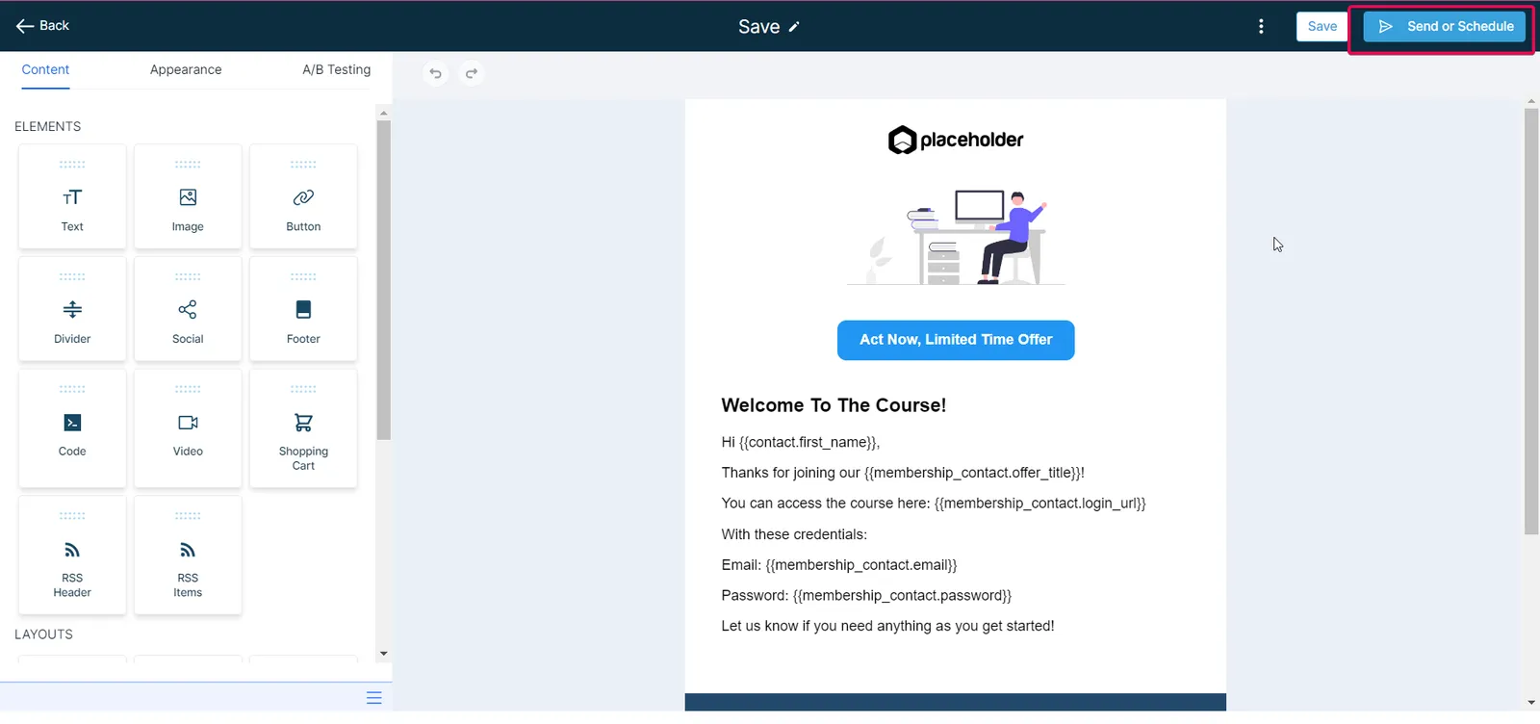Viewport: 1540px width, 724px height.
Task: Go Back using the arrow link
Action: coord(43,25)
